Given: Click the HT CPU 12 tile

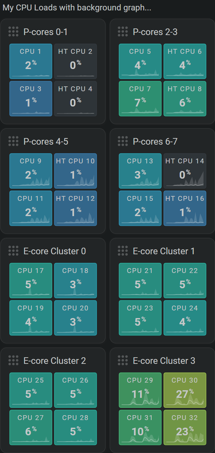Looking at the screenshot, I should pyautogui.click(x=75, y=208).
